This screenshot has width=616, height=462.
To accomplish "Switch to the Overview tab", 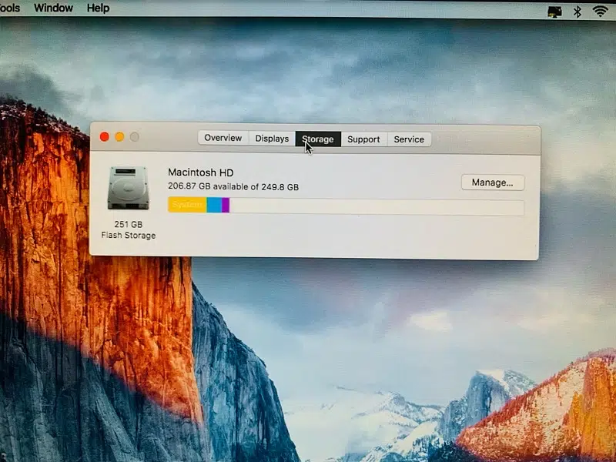I will tap(223, 139).
